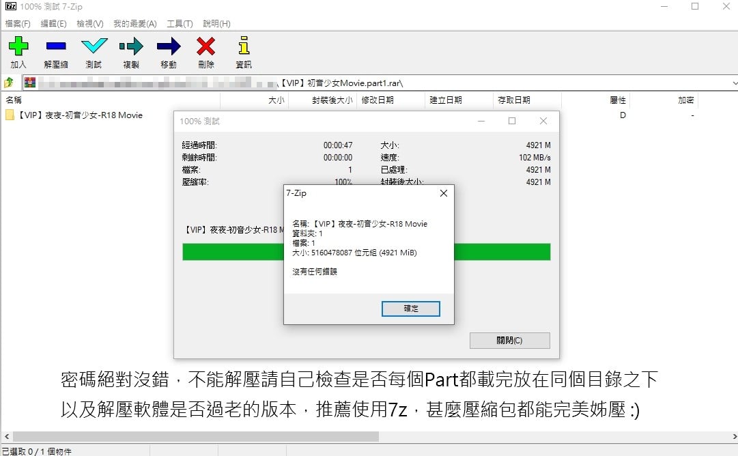Sort by the 加密 column header
Image resolution: width=738 pixels, height=456 pixels.
coord(664,100)
